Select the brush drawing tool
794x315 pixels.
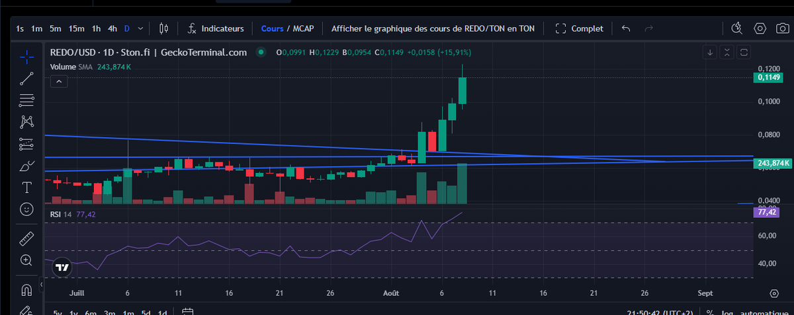pyautogui.click(x=26, y=165)
